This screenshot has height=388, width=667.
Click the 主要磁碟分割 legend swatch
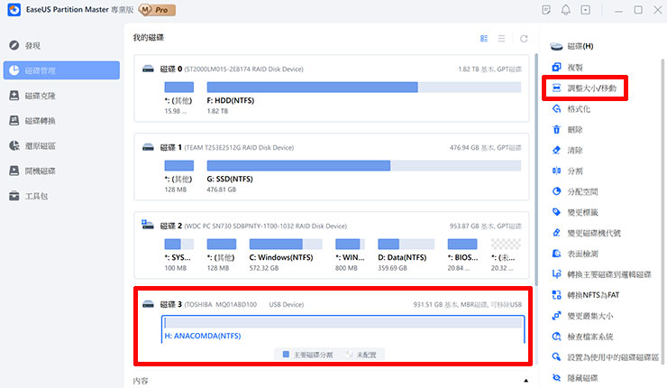[x=286, y=355]
